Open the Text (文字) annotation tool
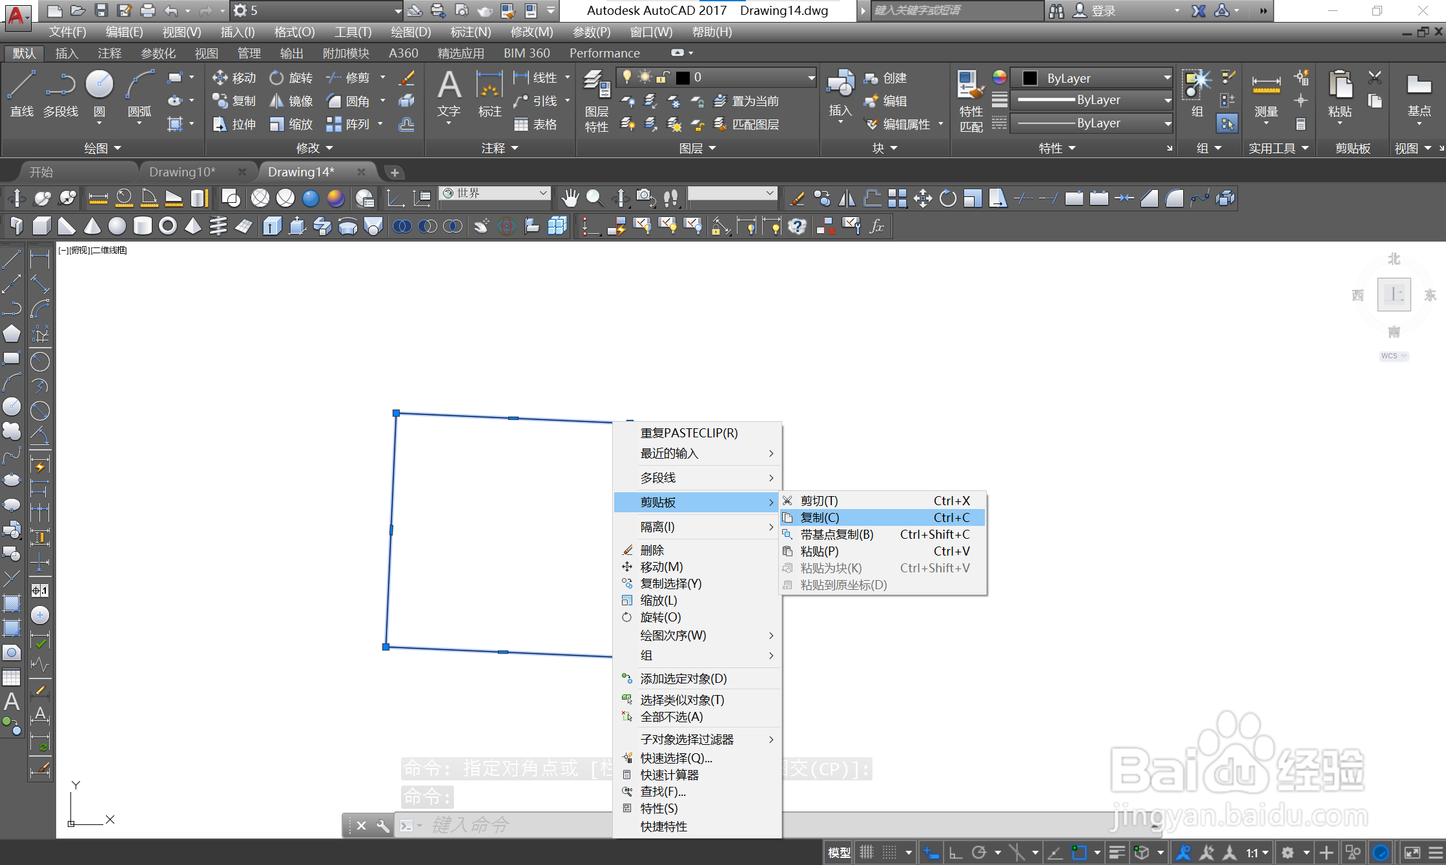Image resolution: width=1446 pixels, height=865 pixels. coord(449,94)
